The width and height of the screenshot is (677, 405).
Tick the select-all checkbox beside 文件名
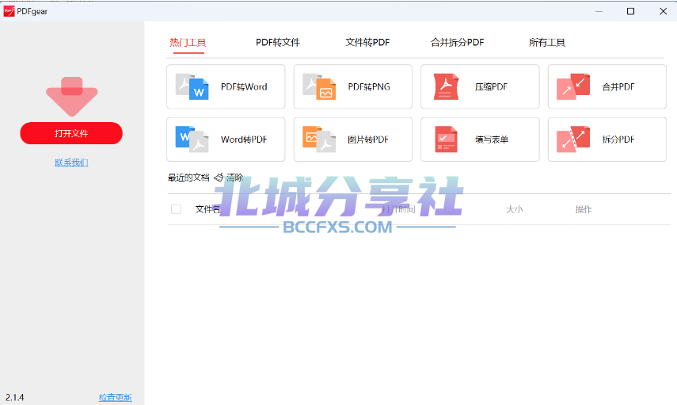point(176,209)
